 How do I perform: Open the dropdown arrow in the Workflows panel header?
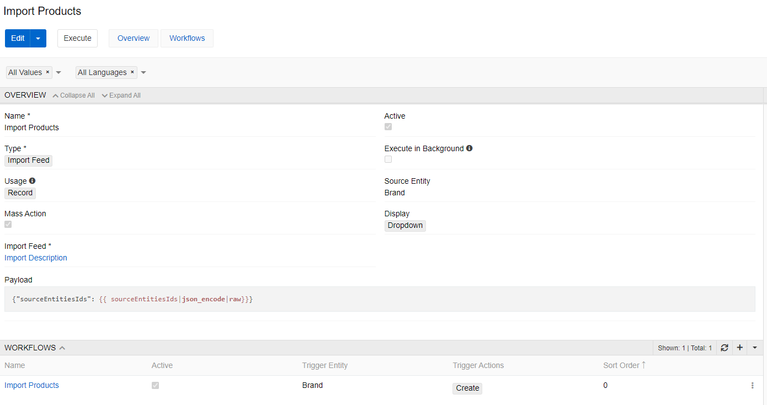point(754,348)
